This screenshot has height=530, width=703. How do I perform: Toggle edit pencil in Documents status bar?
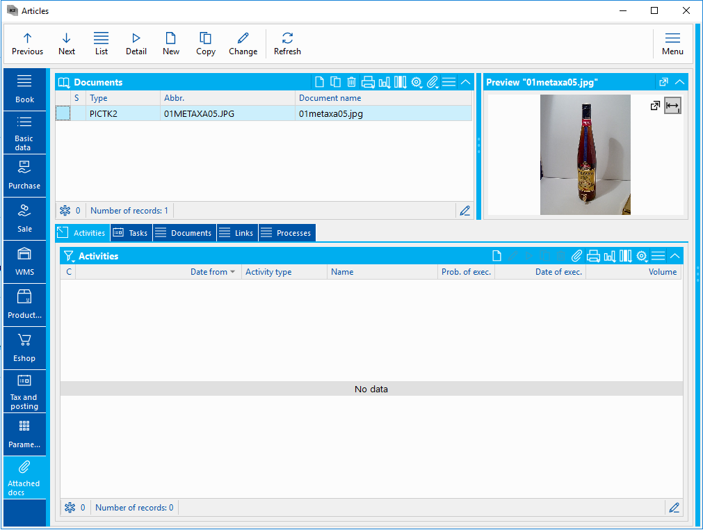click(x=464, y=210)
